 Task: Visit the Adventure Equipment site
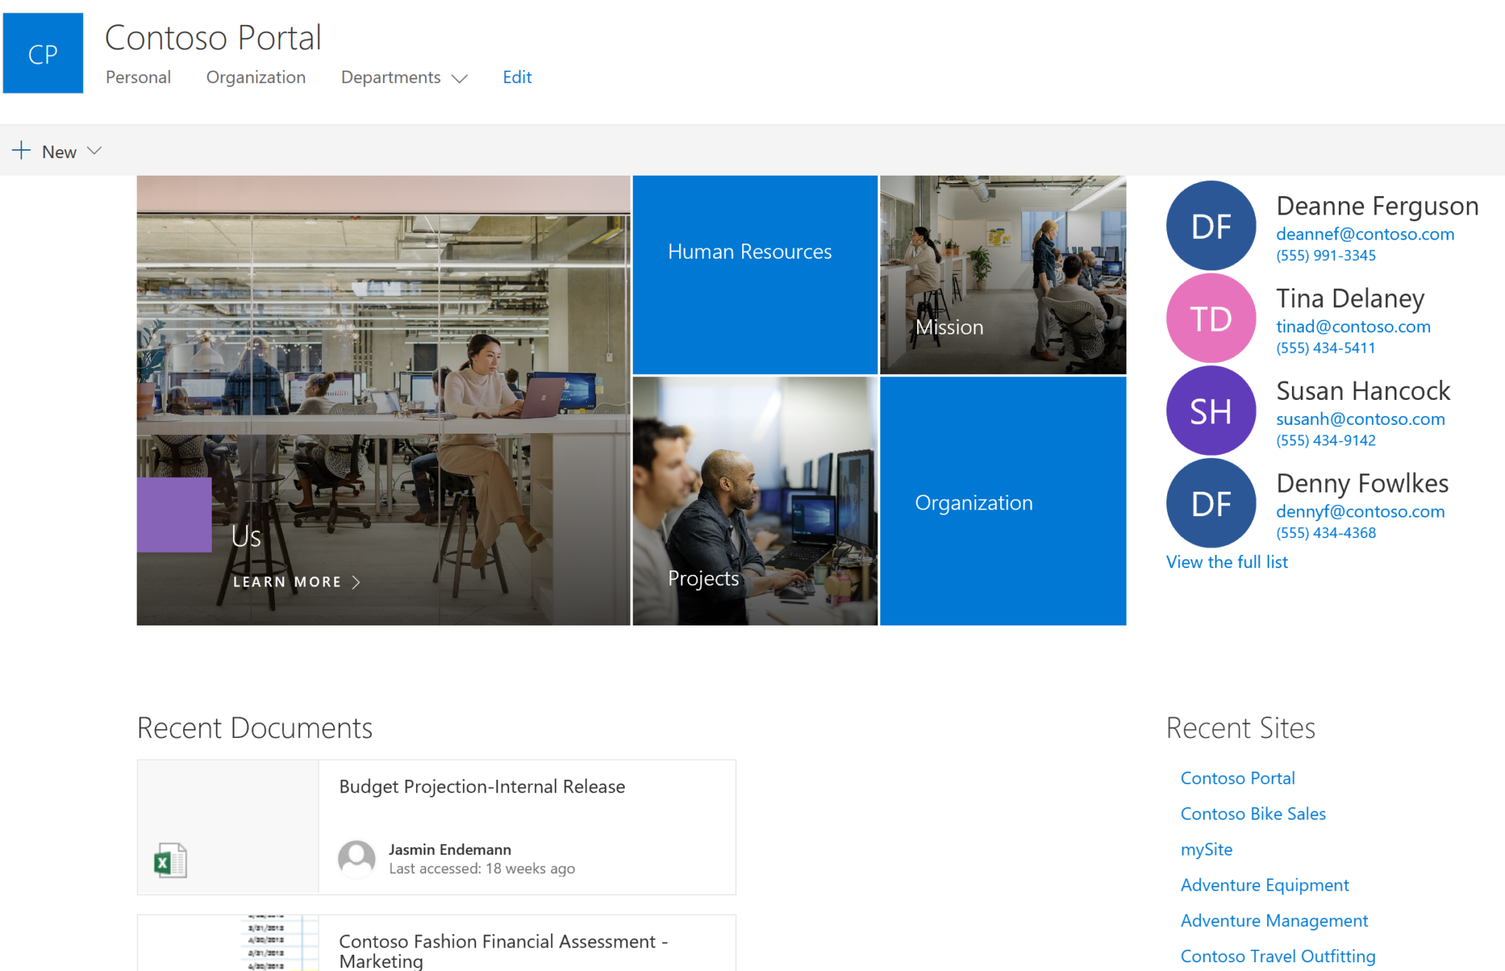tap(1264, 885)
